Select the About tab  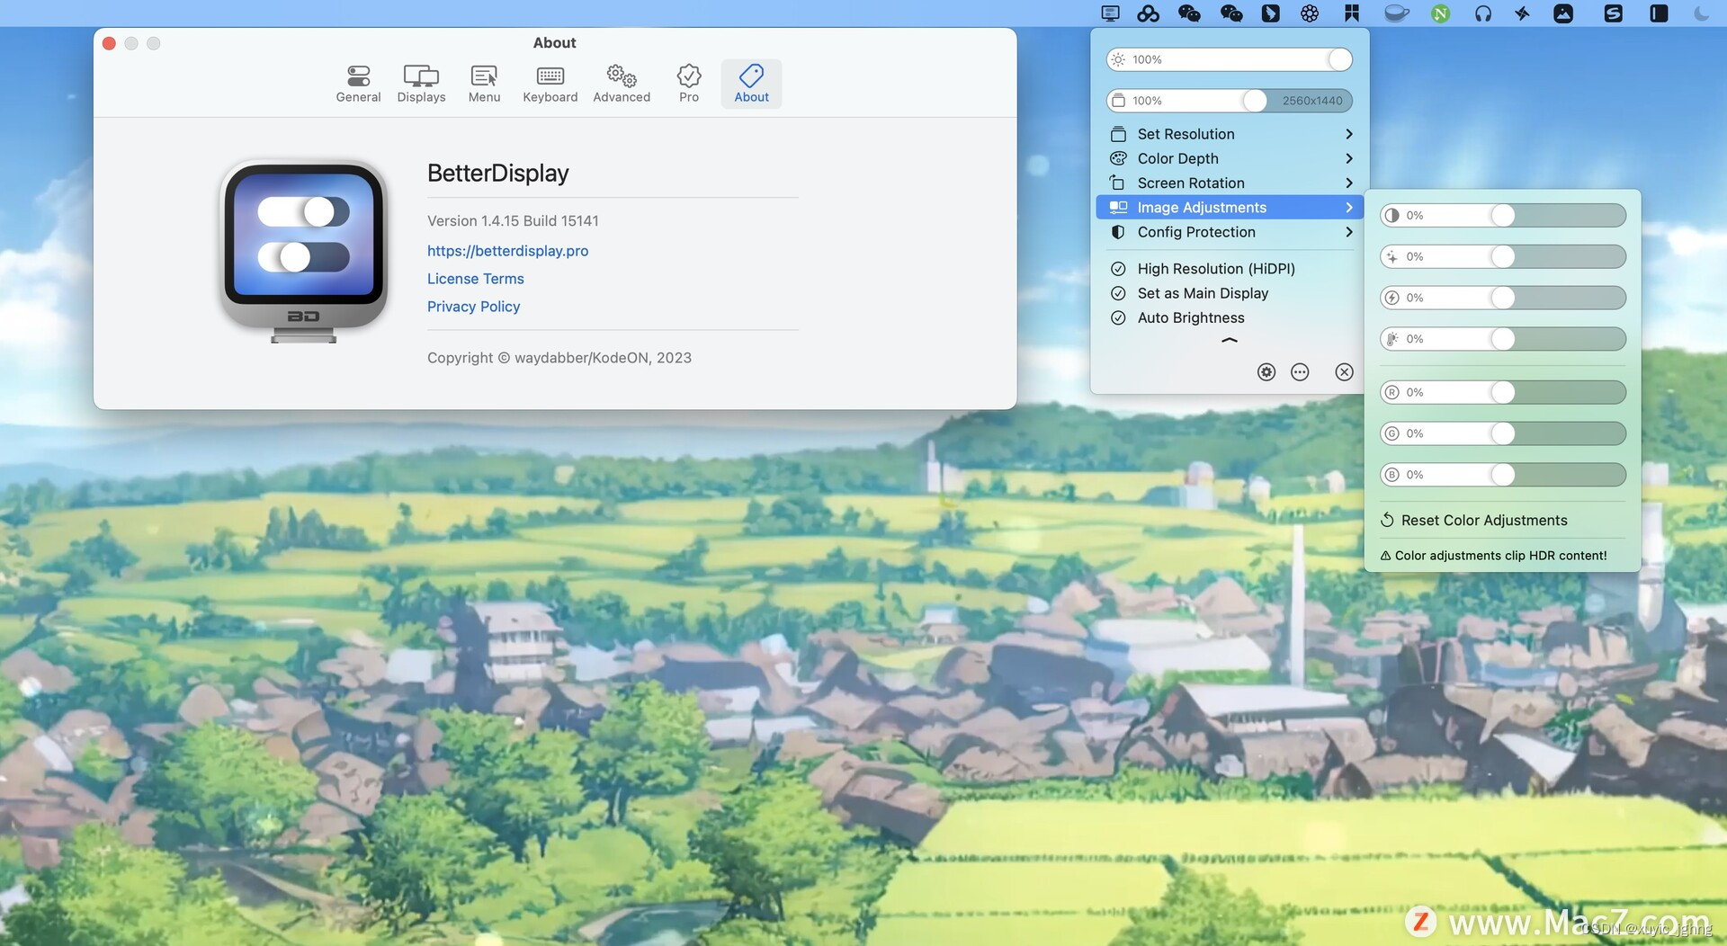(751, 84)
